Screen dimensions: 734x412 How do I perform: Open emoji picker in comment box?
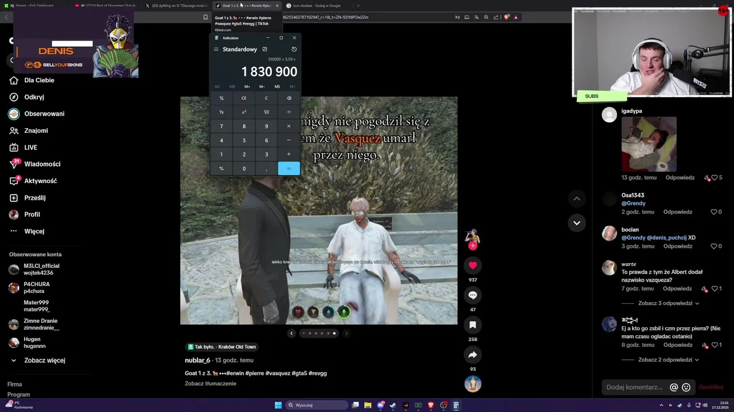pyautogui.click(x=686, y=387)
